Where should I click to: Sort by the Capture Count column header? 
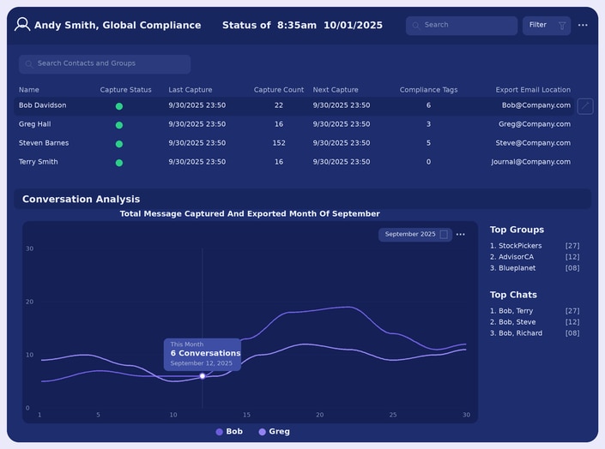tap(279, 90)
